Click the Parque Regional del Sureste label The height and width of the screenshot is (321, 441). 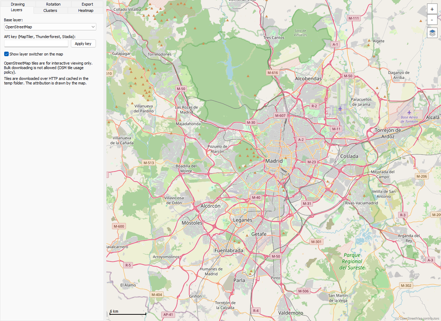pyautogui.click(x=352, y=261)
